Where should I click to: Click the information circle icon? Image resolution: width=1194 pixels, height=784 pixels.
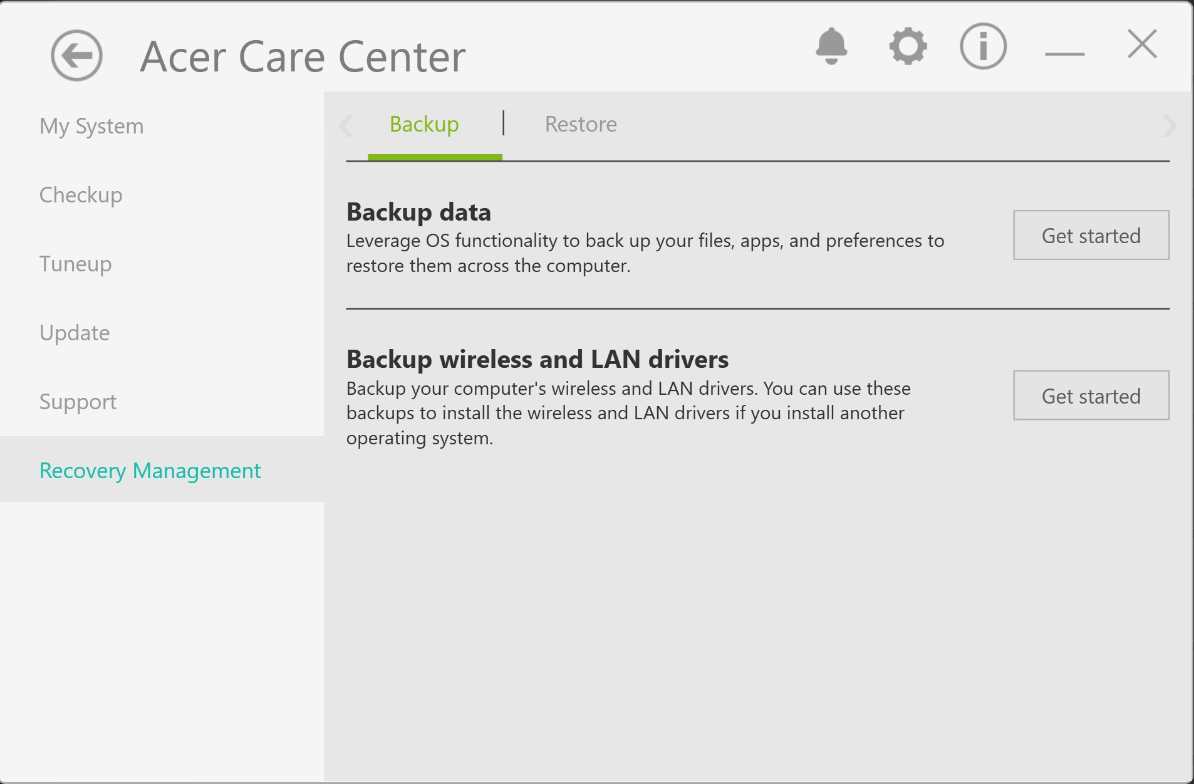[983, 46]
